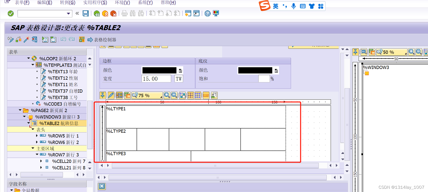
Task: Open the 环境(V) menu
Action: tap(122, 2)
